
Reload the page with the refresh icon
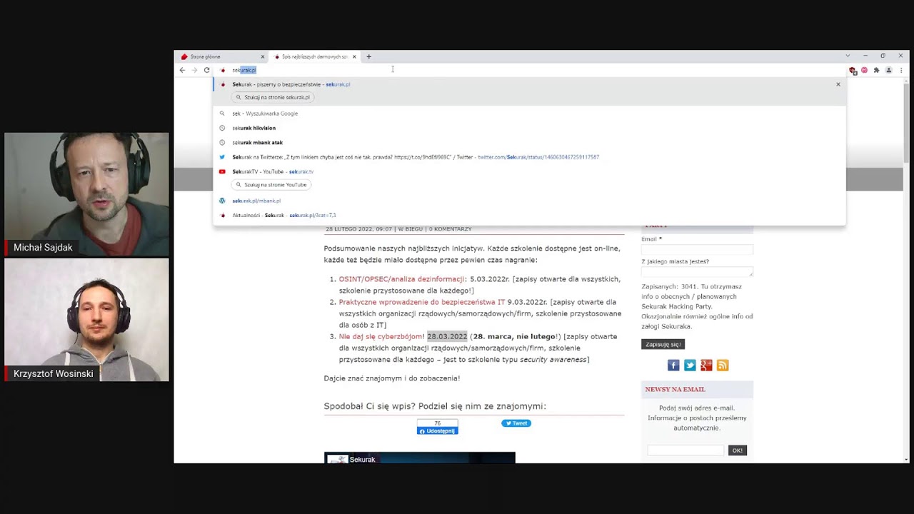206,70
